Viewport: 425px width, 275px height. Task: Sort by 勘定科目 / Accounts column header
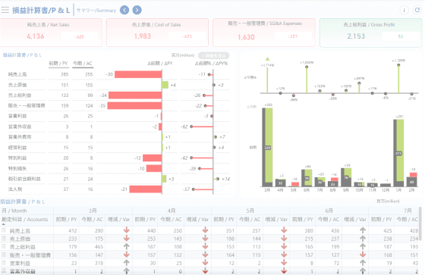(24, 220)
